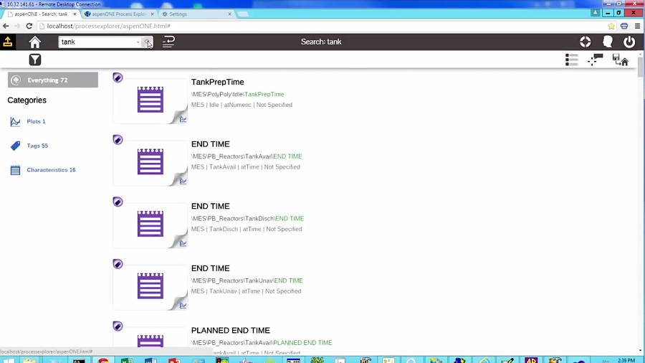Viewport: 645px width, 363px height.
Task: Go to the aspenONE home page
Action: click(34, 42)
